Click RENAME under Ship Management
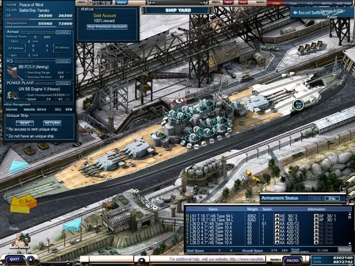The height and width of the screenshot is (266, 355). click(12, 110)
